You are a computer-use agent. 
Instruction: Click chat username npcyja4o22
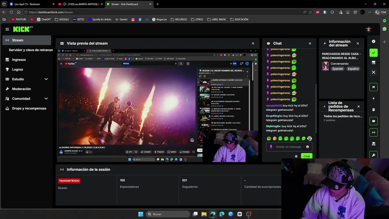[x=274, y=106]
